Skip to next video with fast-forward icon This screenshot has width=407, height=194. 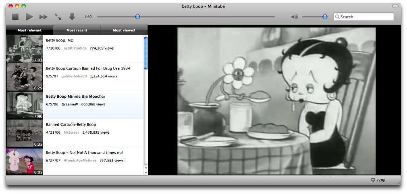tap(44, 17)
